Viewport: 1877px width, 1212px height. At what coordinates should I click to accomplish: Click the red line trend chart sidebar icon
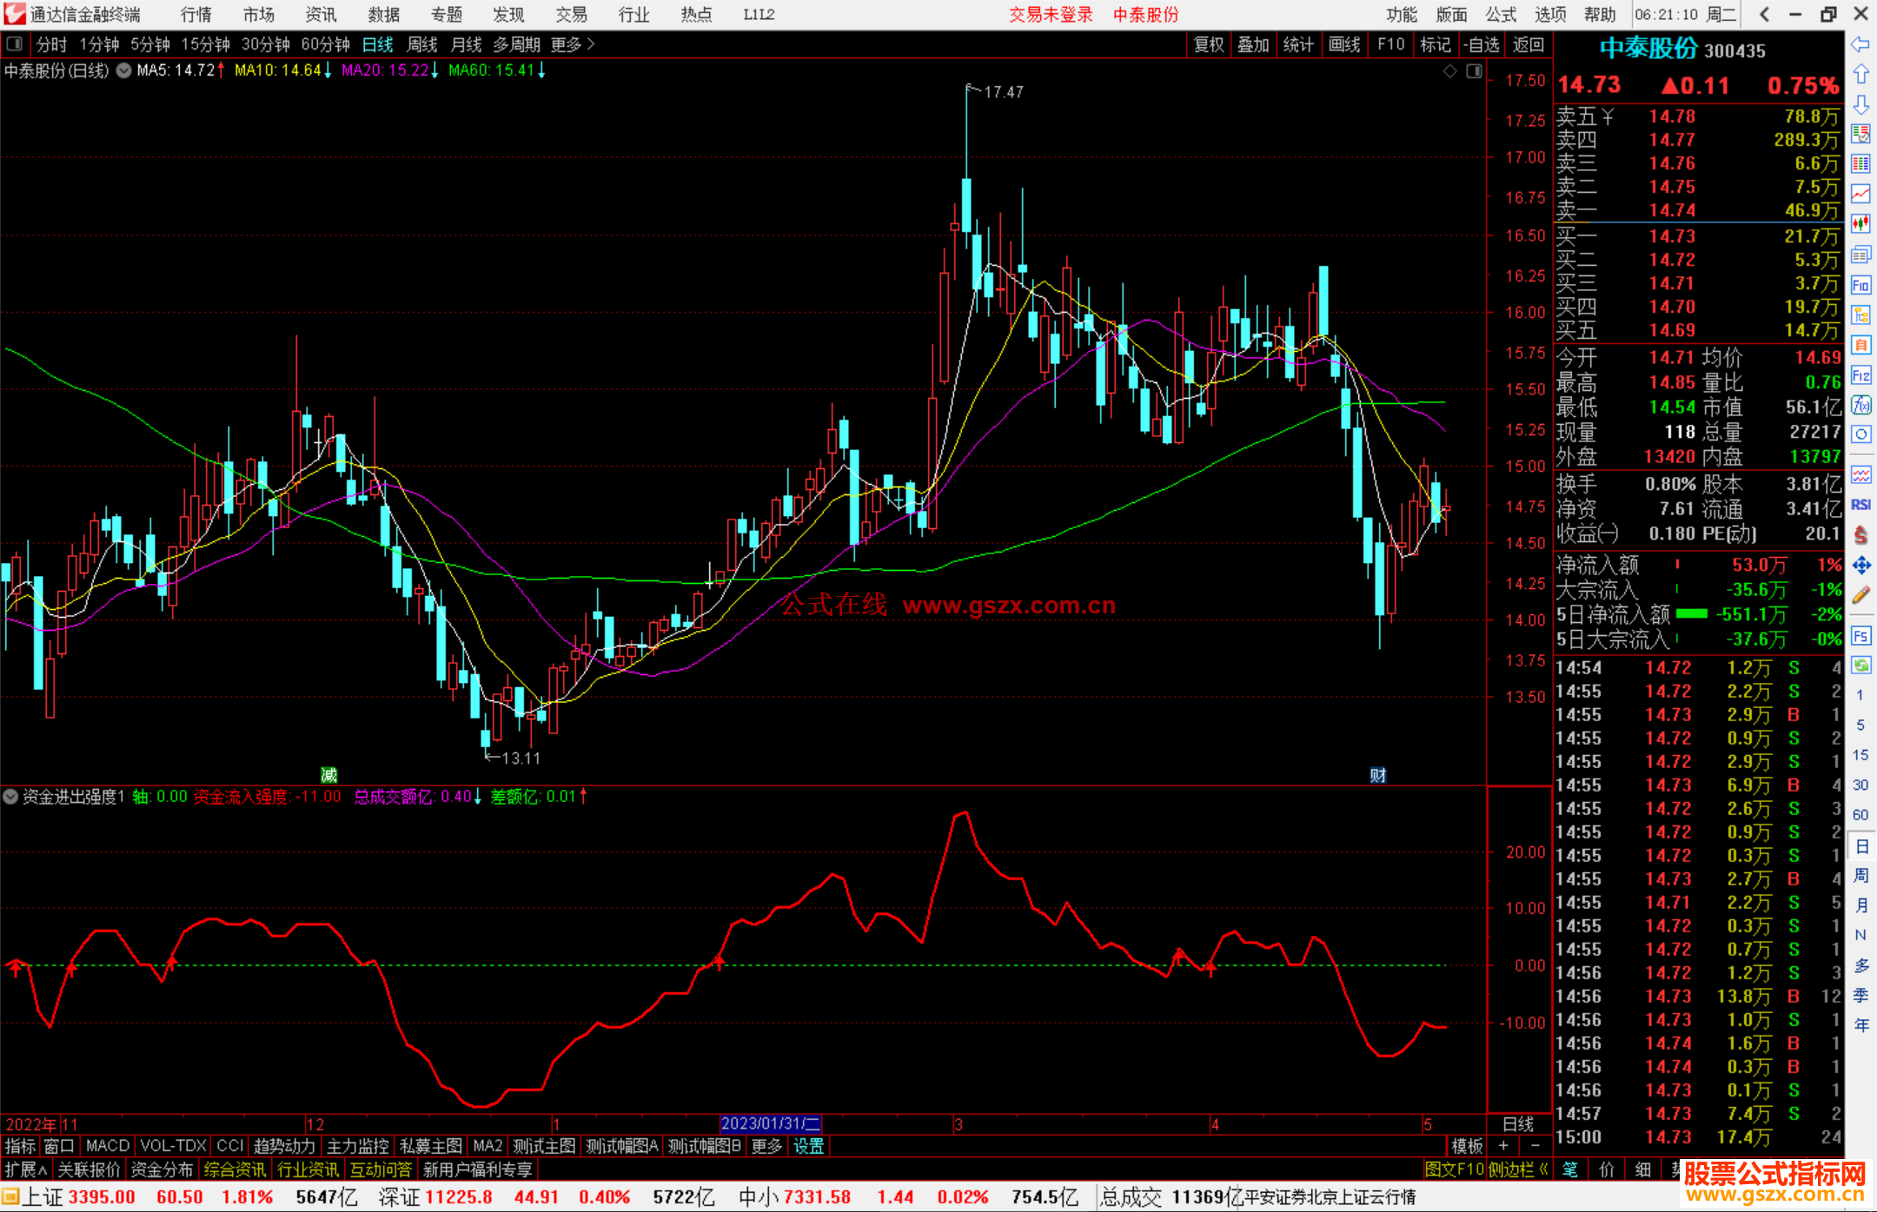[1860, 194]
